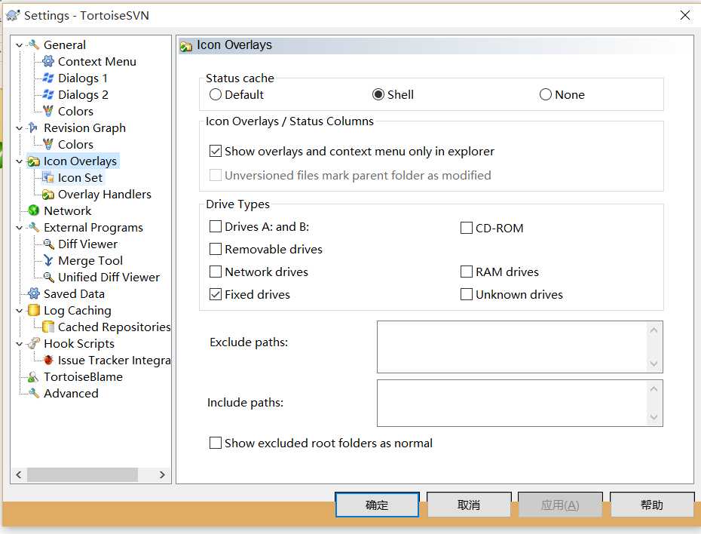Open the Overlay Handlers settings page
This screenshot has width=701, height=534.
(x=105, y=194)
